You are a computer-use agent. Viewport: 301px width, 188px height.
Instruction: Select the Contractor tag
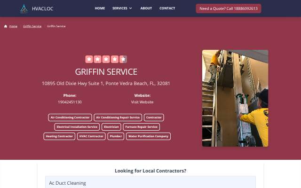click(154, 117)
